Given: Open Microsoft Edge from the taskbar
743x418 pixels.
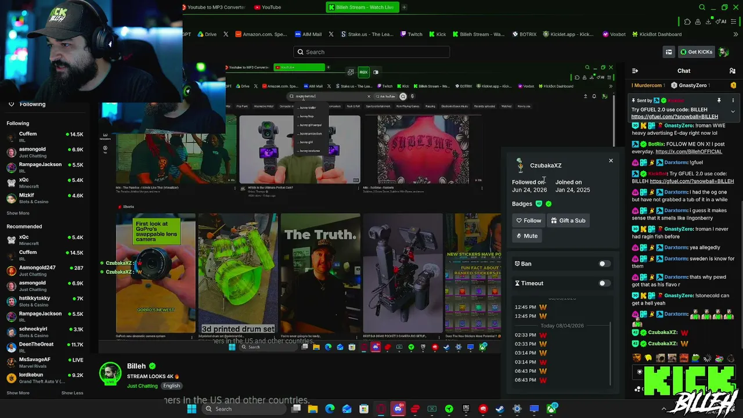Looking at the screenshot, I should [330, 409].
